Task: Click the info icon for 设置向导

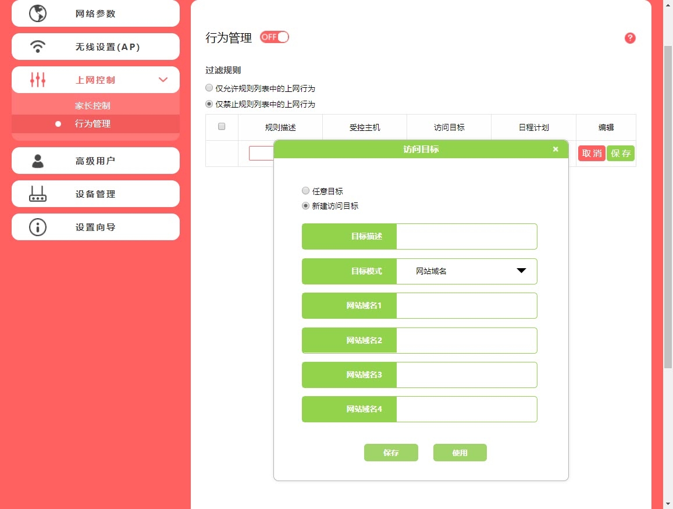Action: (x=38, y=227)
